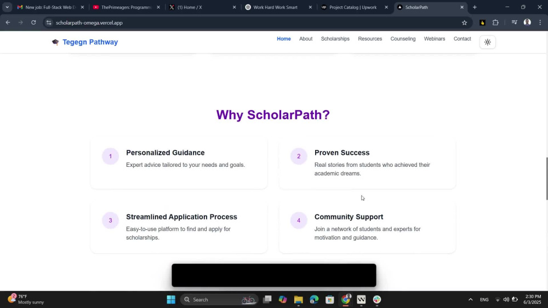Click the graduation cap logo icon
Viewport: 548px width, 308px height.
point(55,42)
